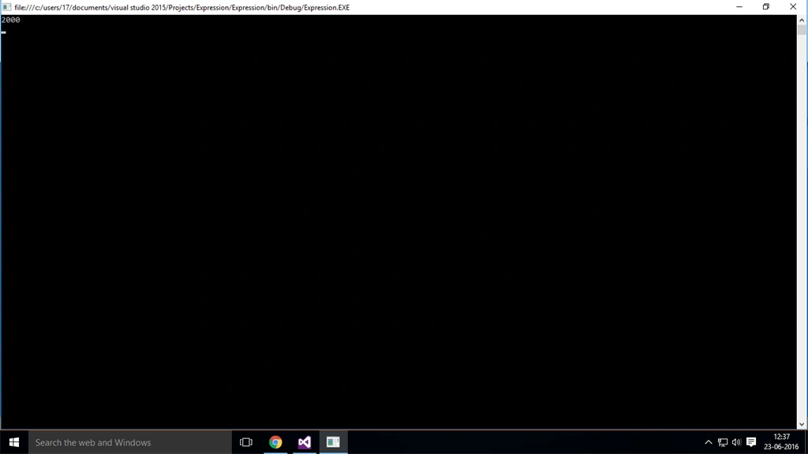Show hidden system tray icons

coord(709,442)
